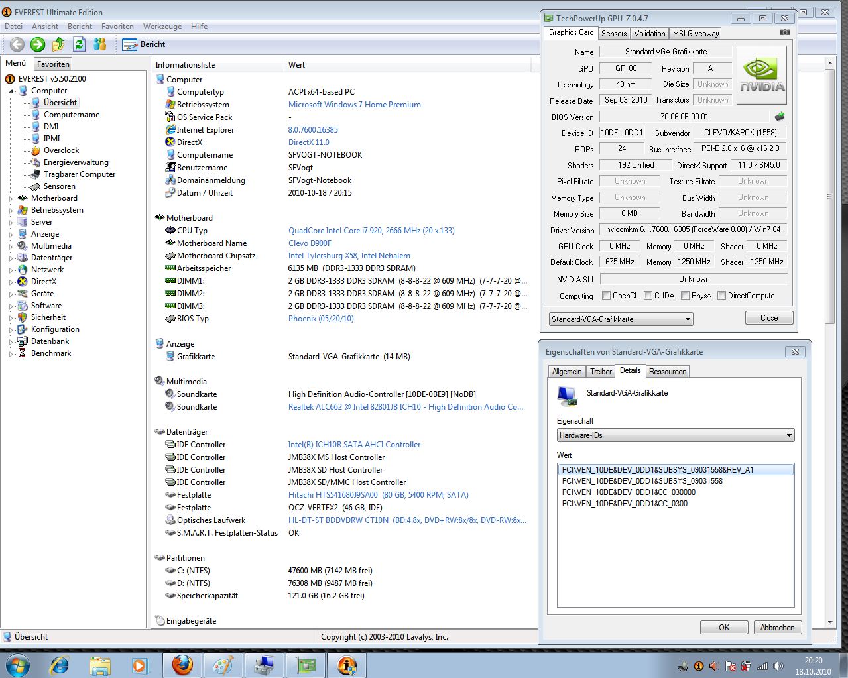Open the Datei menu
The width and height of the screenshot is (848, 678).
coord(13,27)
